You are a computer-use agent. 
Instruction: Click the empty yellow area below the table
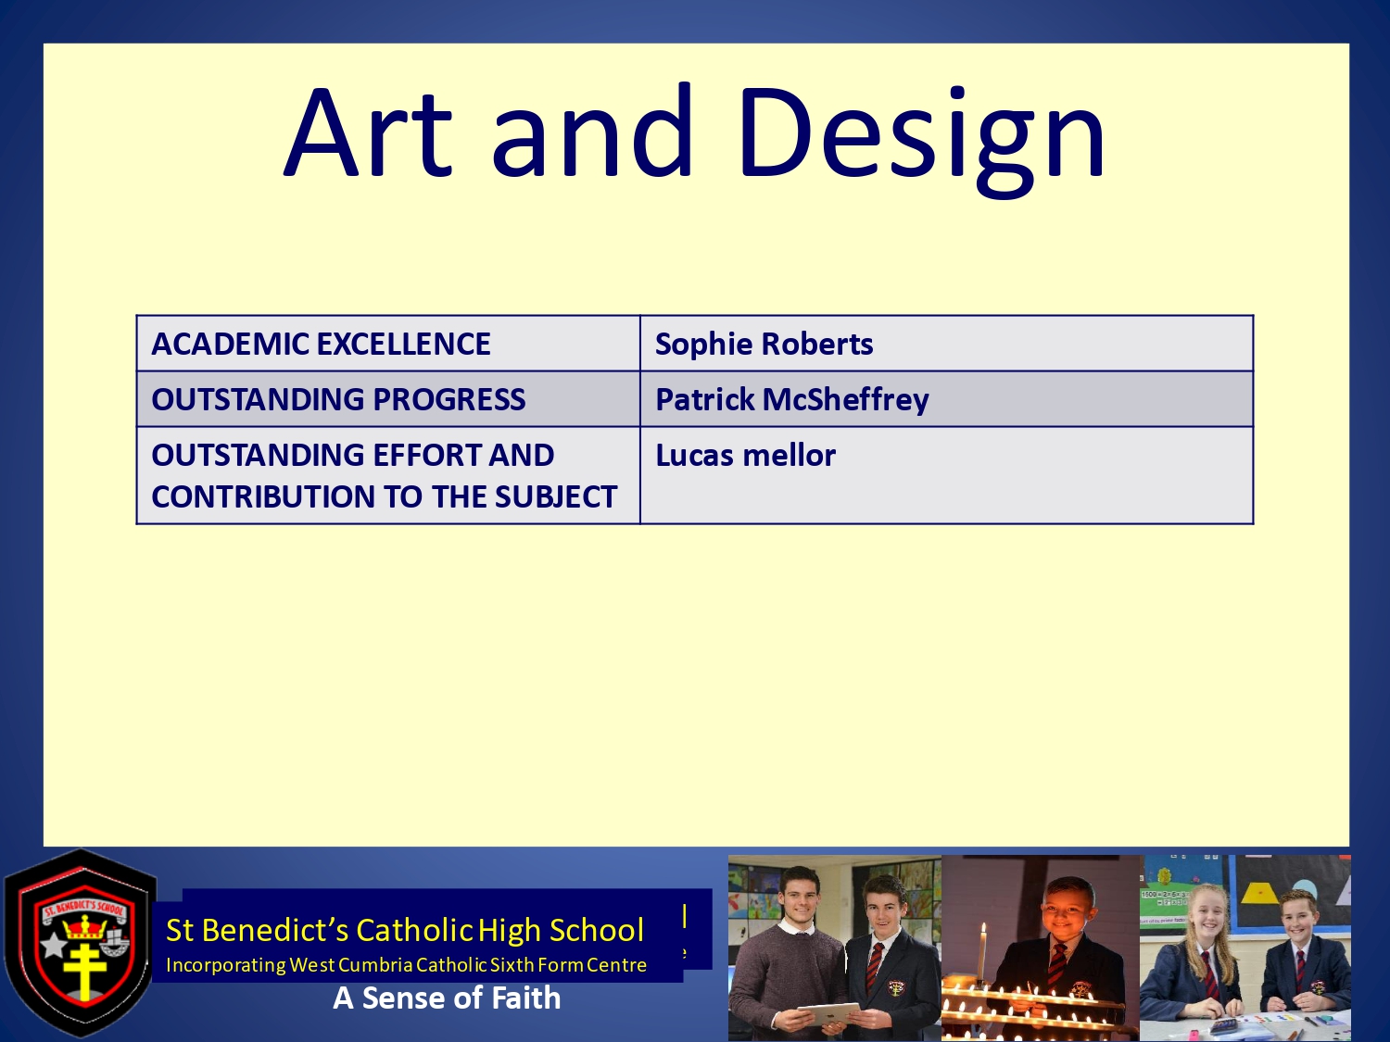tap(695, 685)
